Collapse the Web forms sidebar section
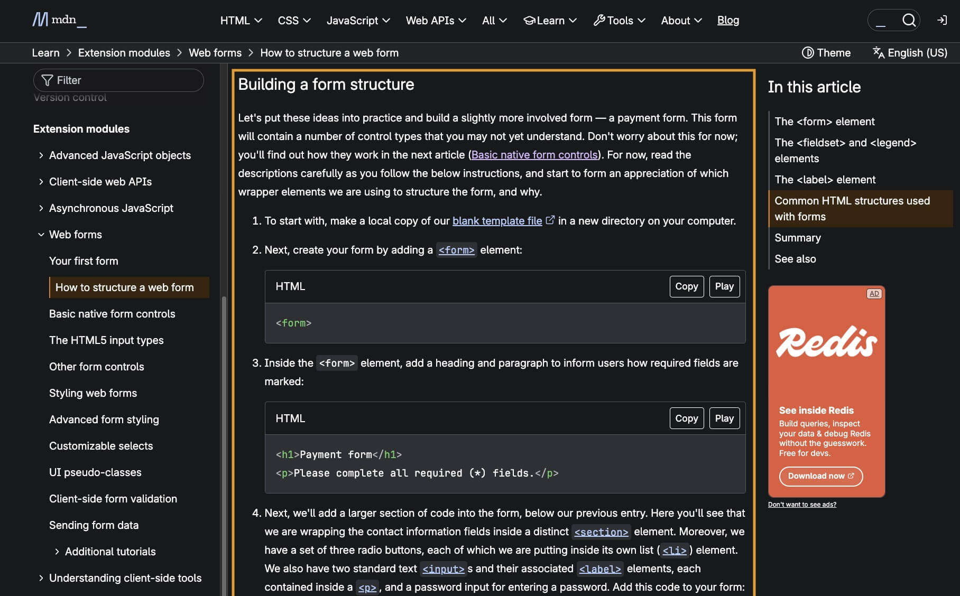Screen dimensions: 960x596 click(41, 235)
